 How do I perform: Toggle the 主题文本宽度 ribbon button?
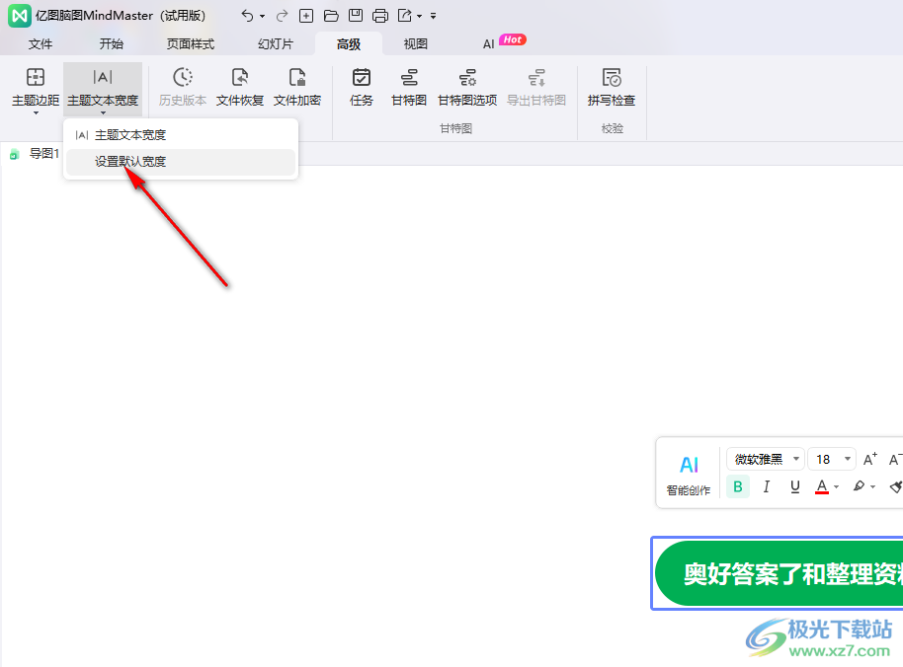tap(103, 90)
